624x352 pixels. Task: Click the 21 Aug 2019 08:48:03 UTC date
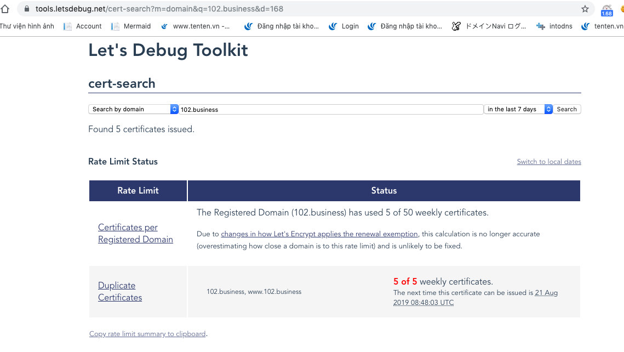(476, 298)
